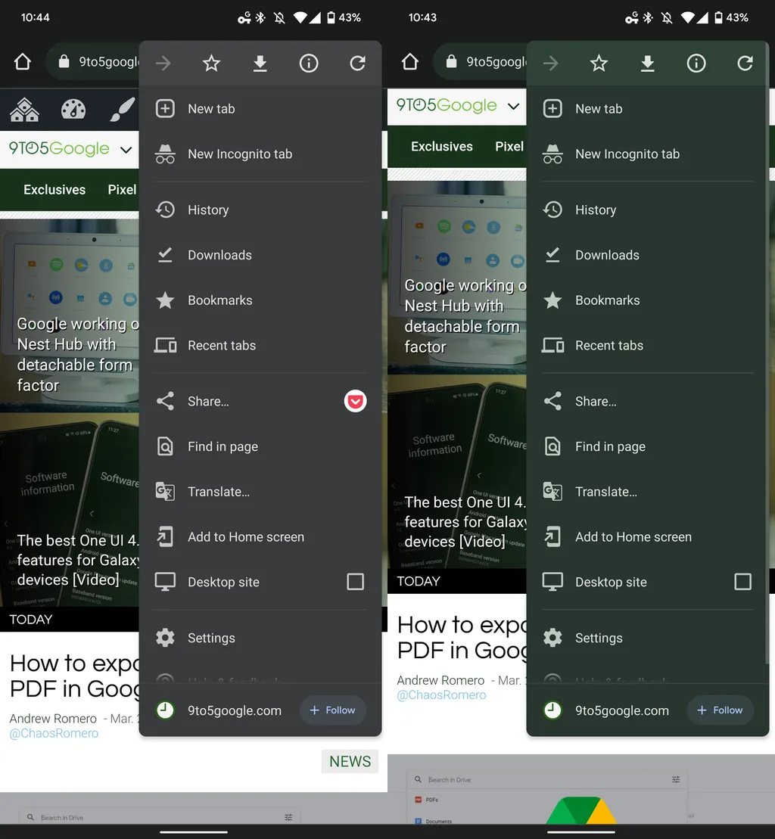
Task: Reload the page from the right menu's refresh icon
Action: pos(745,64)
